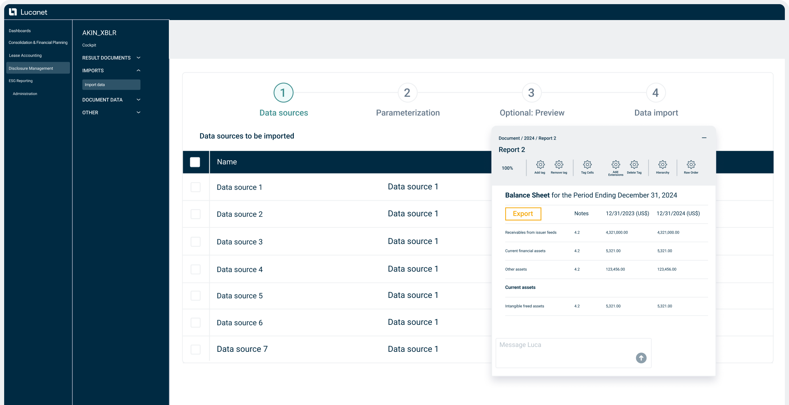Viewport: 789px width, 405px height.
Task: Expand the DOCUMENT DATA section chevron
Action: point(138,100)
